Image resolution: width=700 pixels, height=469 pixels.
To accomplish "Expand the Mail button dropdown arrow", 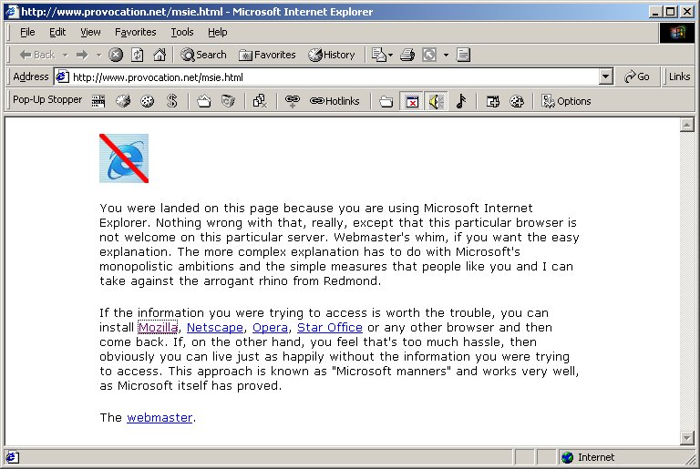I will [391, 56].
